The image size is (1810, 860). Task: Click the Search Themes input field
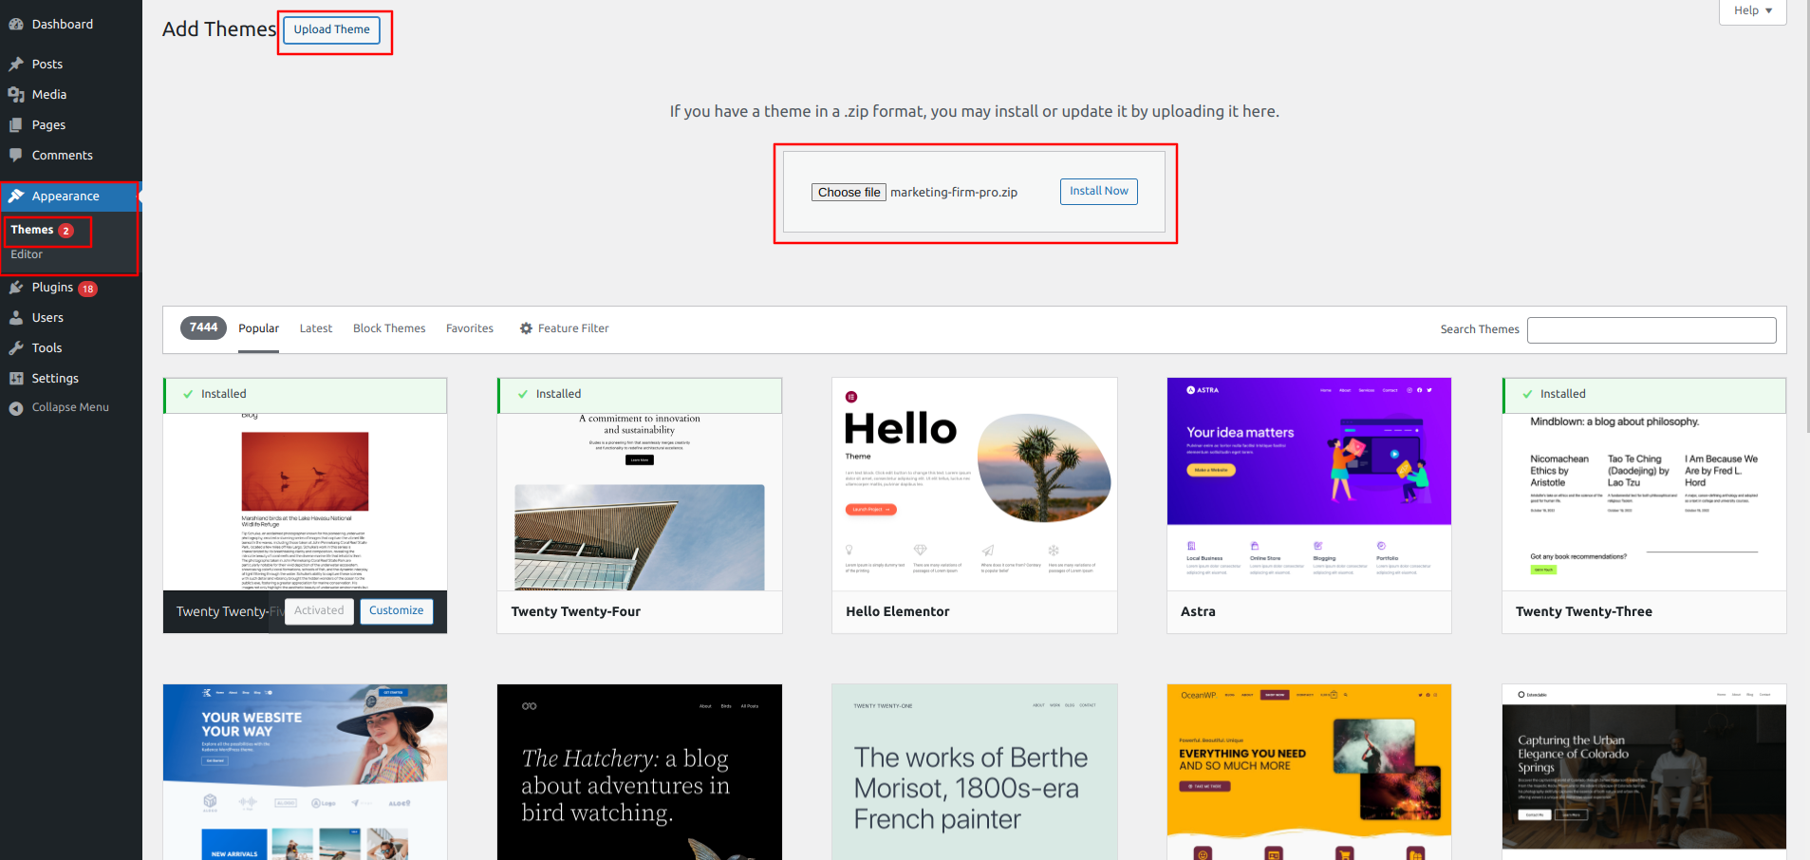(x=1651, y=330)
